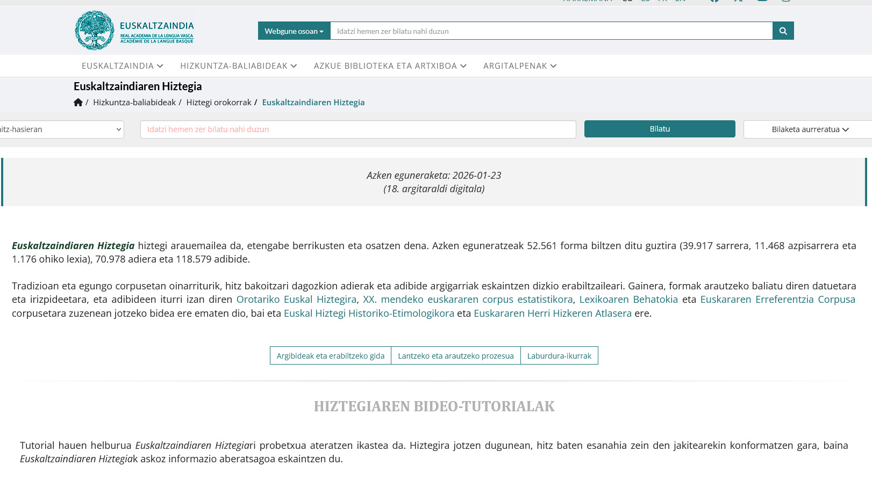The width and height of the screenshot is (872, 480).
Task: Open the Webgune osoan scope dropdown
Action: coord(294,31)
